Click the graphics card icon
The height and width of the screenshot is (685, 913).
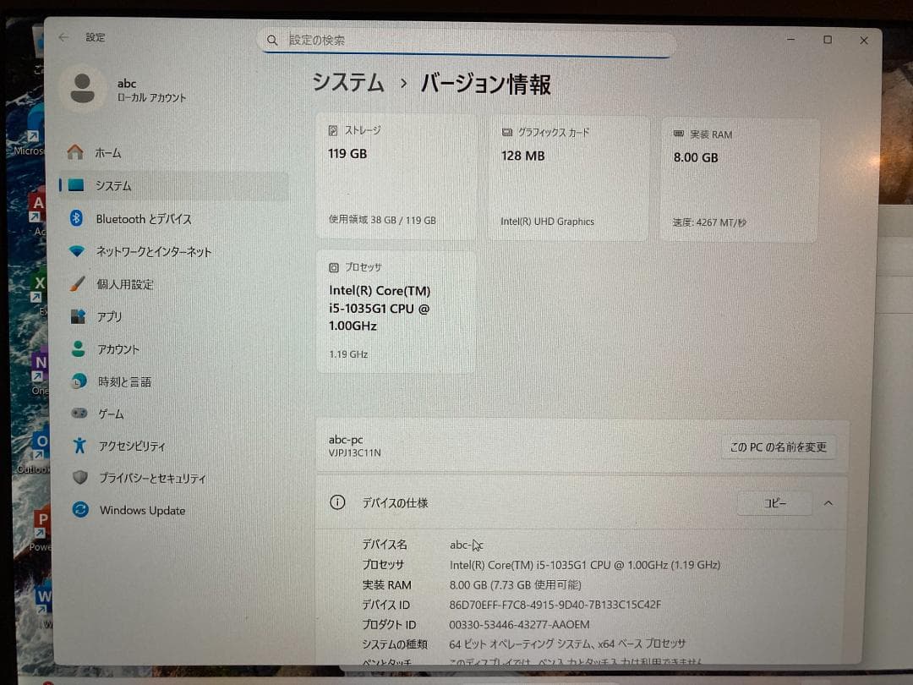click(x=506, y=132)
